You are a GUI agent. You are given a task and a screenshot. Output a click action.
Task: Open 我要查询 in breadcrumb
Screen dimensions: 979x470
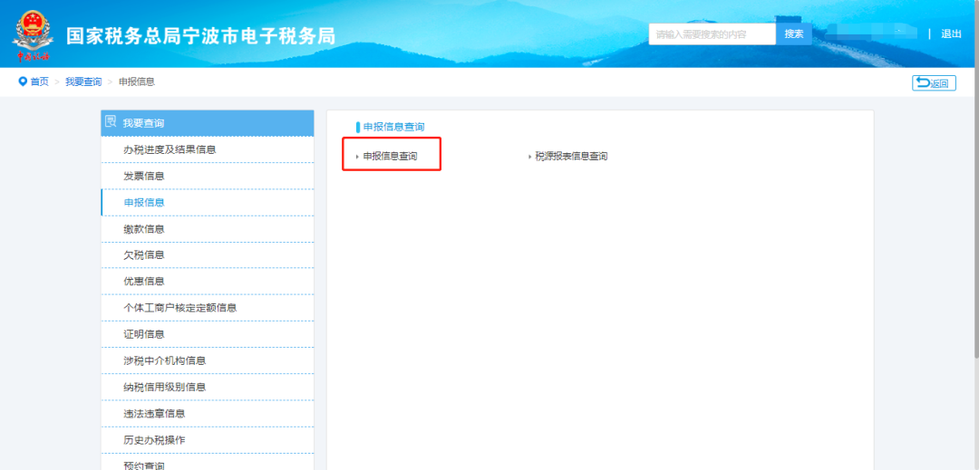pos(83,82)
